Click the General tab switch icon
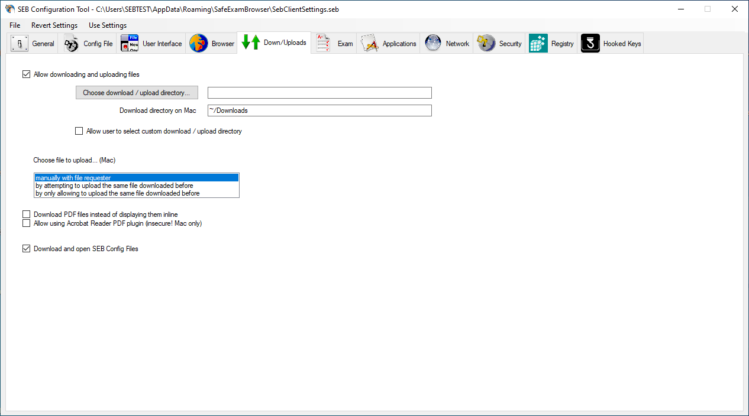The image size is (749, 416). 20,44
